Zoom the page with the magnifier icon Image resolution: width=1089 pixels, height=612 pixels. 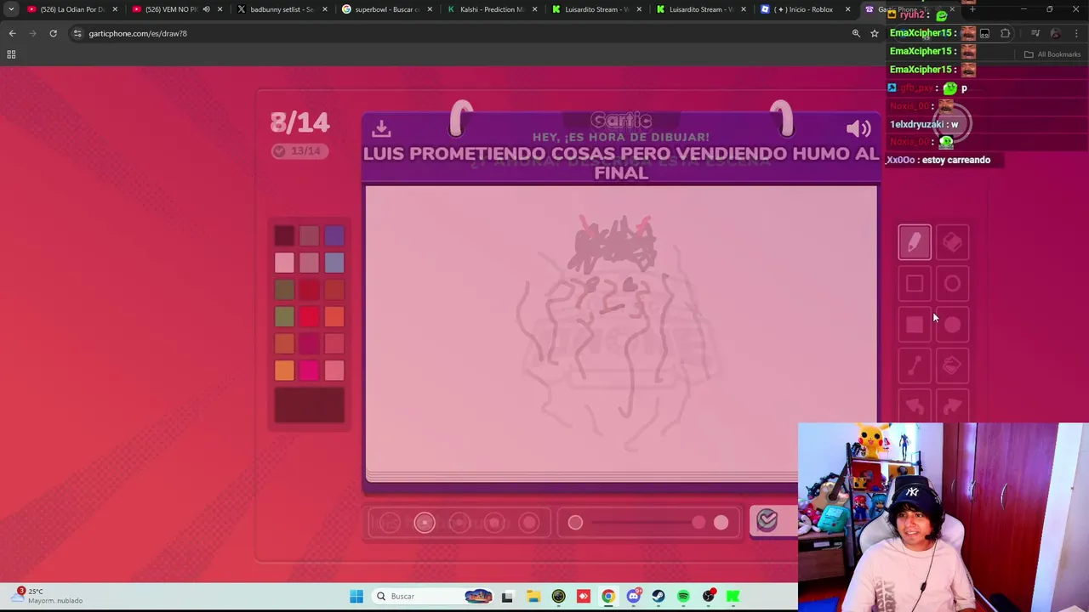point(856,33)
